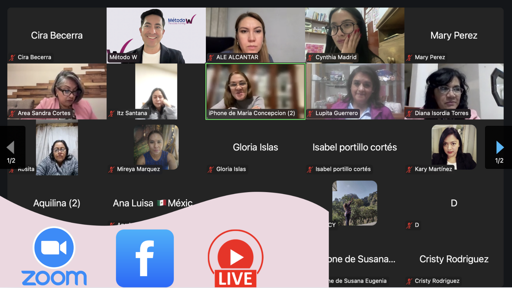Viewport: 512px width, 288px height.
Task: Click muted mic icon beside Lupita Guerrero
Action: [310, 113]
